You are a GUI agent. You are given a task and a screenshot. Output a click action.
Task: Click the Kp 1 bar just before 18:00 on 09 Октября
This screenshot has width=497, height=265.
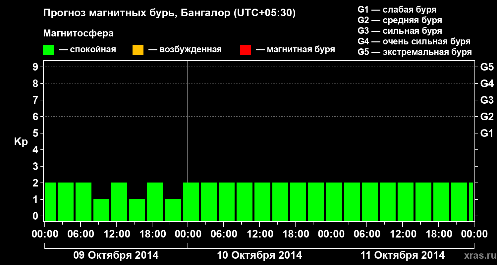[x=137, y=210]
